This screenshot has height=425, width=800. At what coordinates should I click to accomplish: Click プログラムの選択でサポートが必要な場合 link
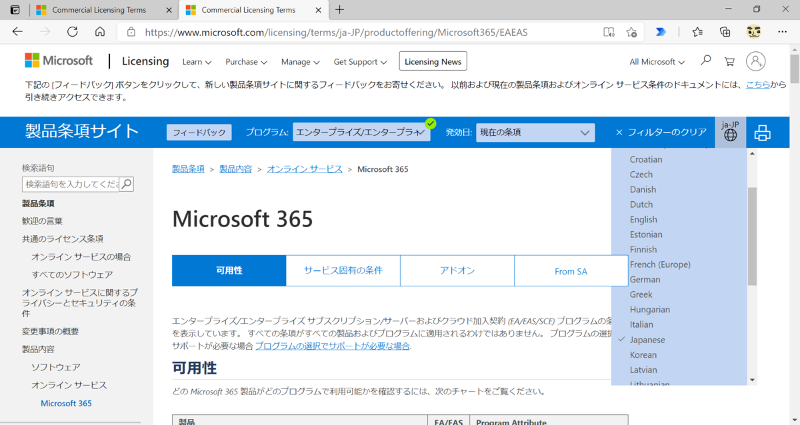(x=333, y=346)
